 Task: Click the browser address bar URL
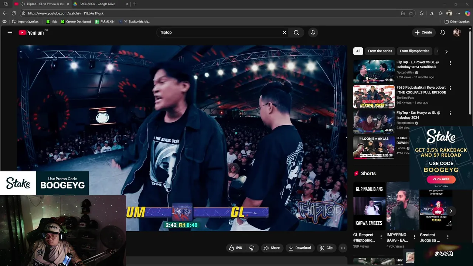[x=66, y=13]
